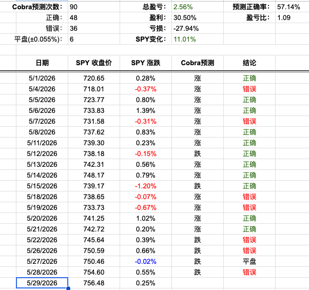Click the change cell -1.20%
This screenshot has width=309, height=290.
click(146, 186)
